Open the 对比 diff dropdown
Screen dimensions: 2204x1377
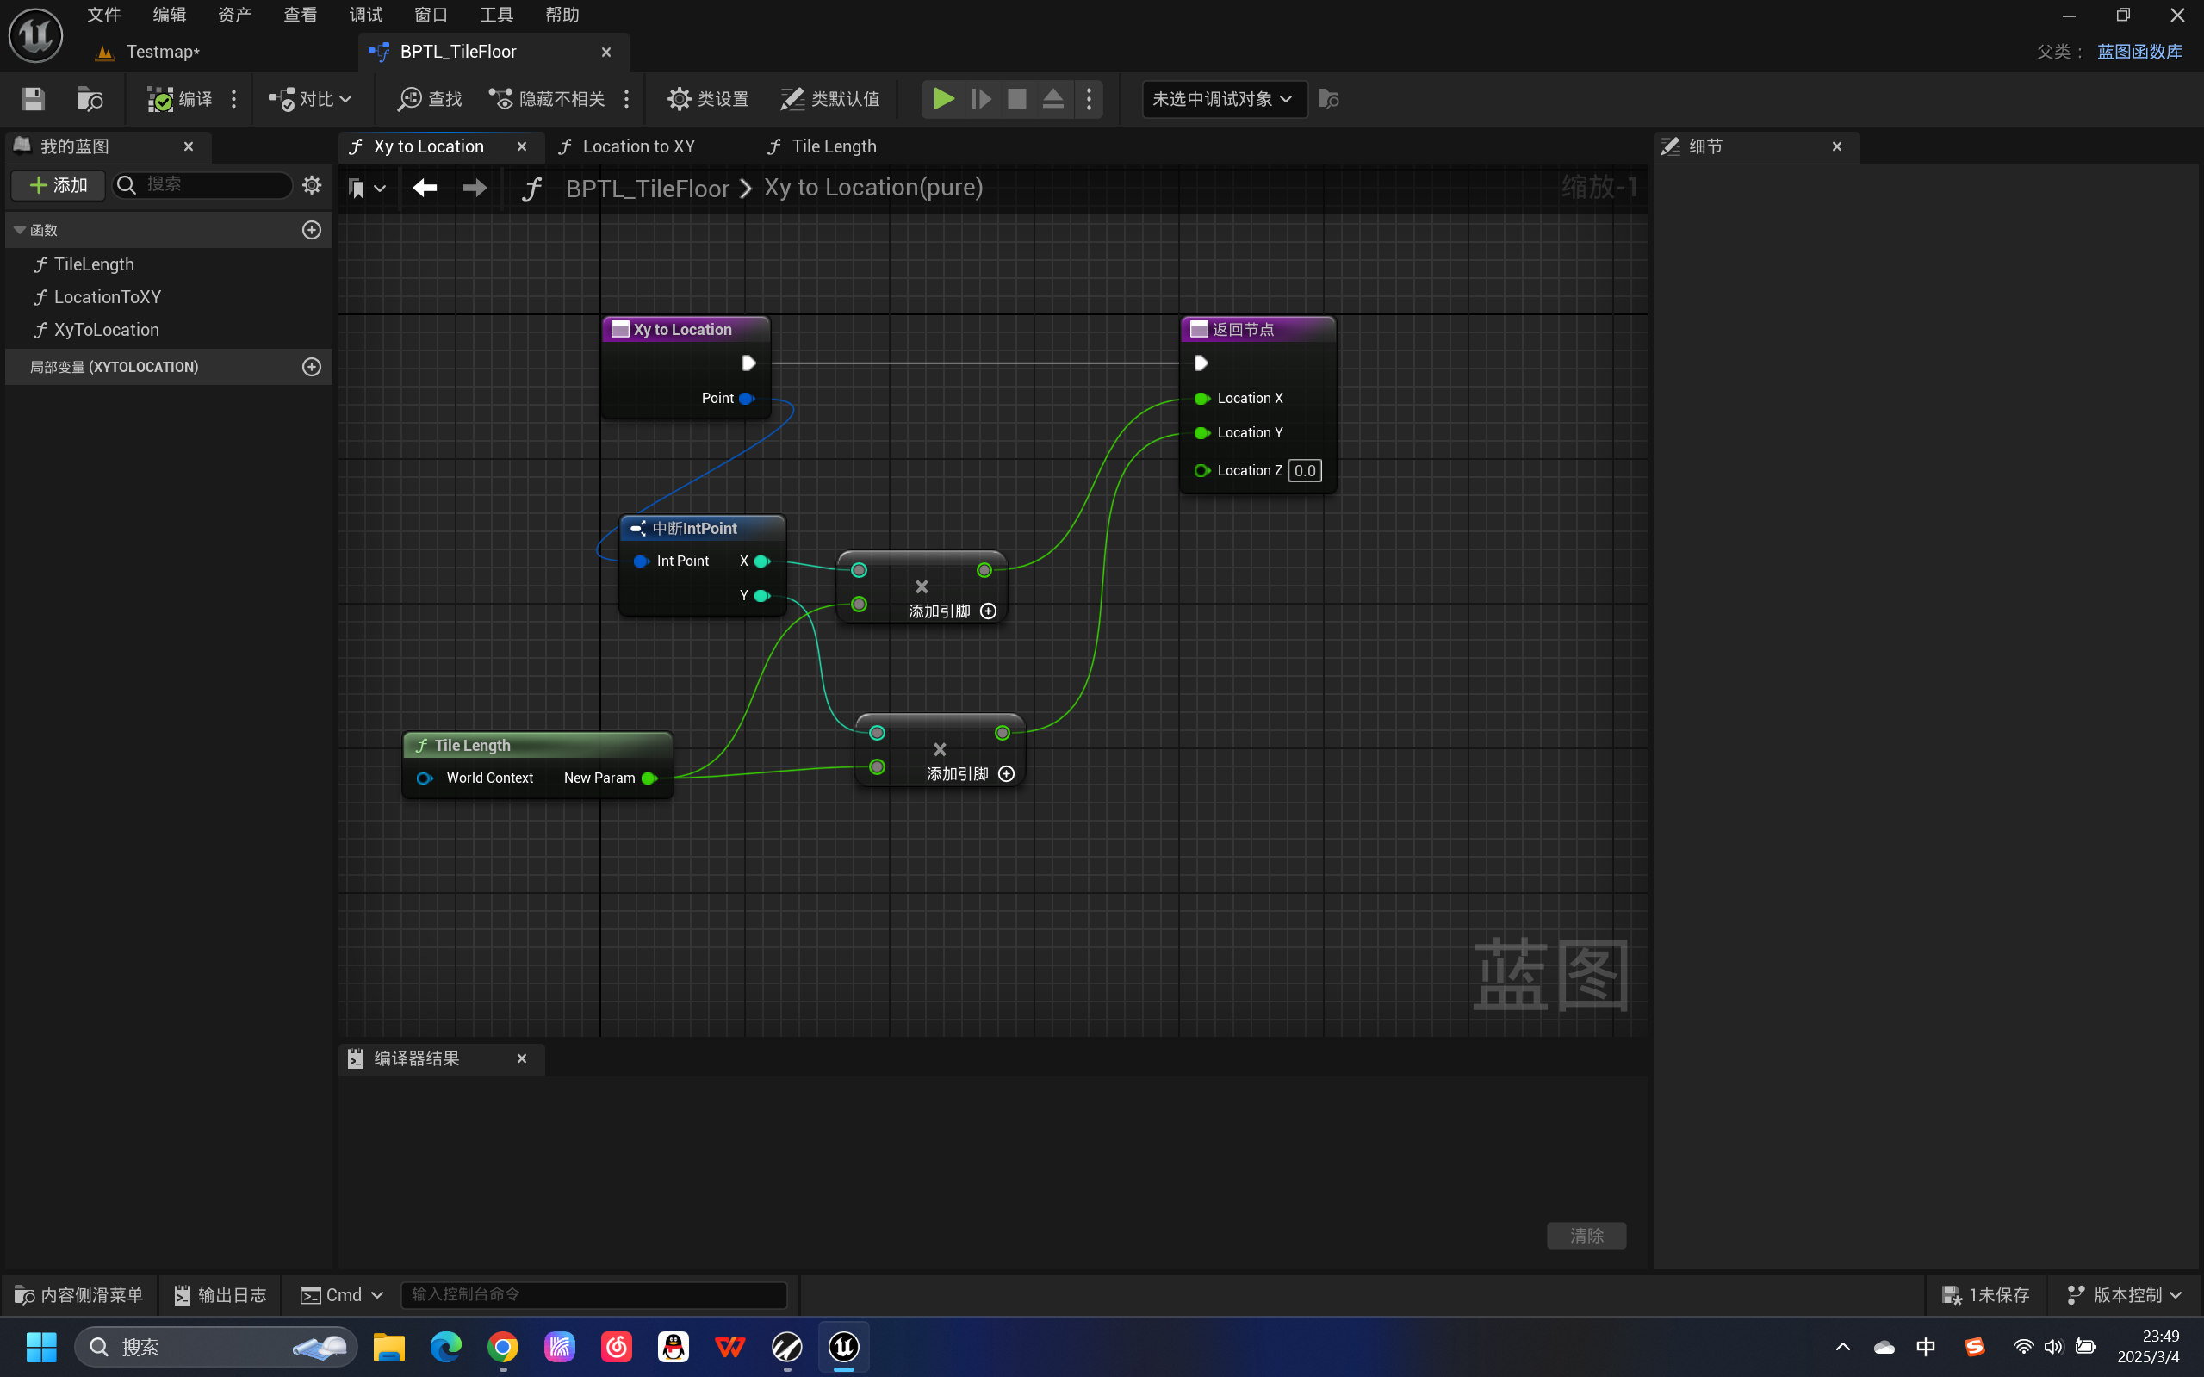[310, 98]
